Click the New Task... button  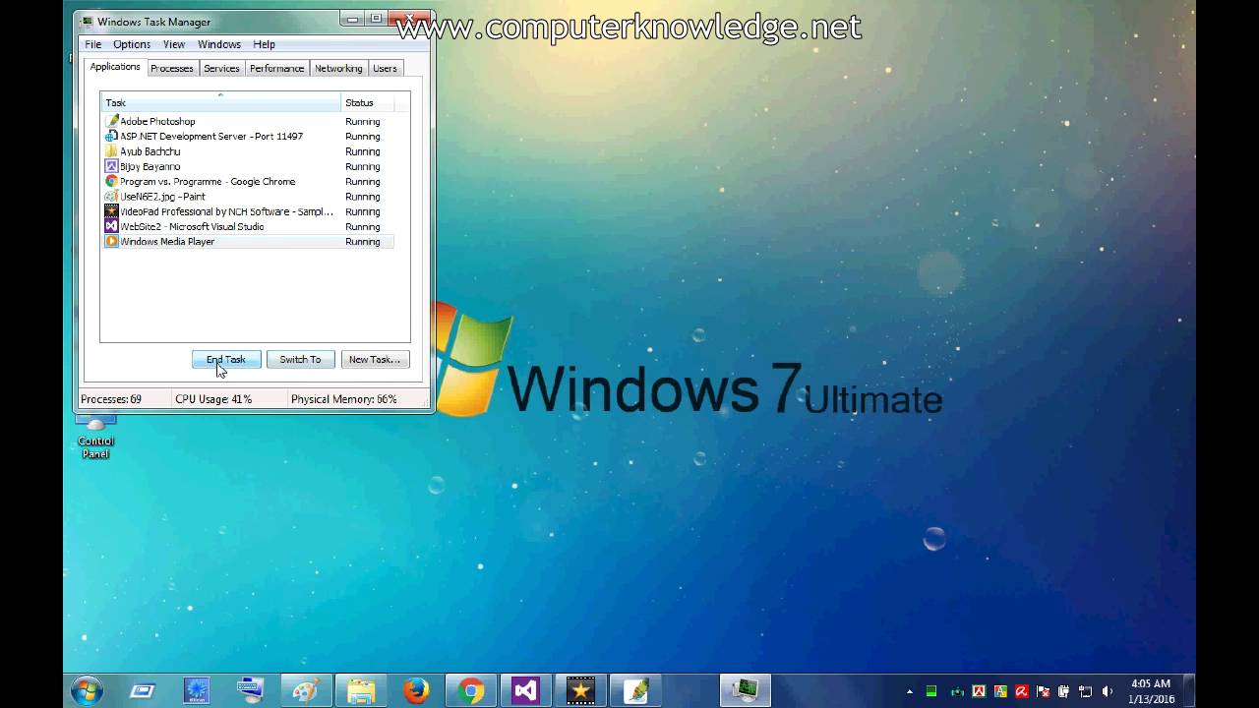point(375,360)
